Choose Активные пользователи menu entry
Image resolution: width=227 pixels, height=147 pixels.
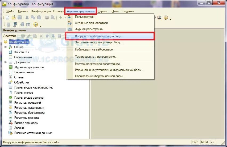110,23
